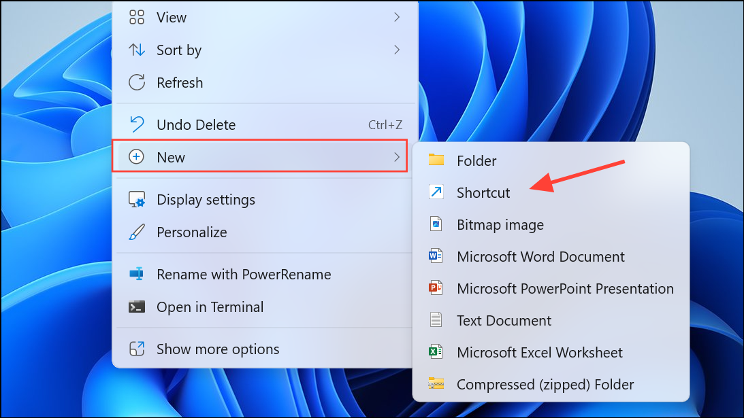Click the Microsoft Word Document icon

tap(438, 256)
